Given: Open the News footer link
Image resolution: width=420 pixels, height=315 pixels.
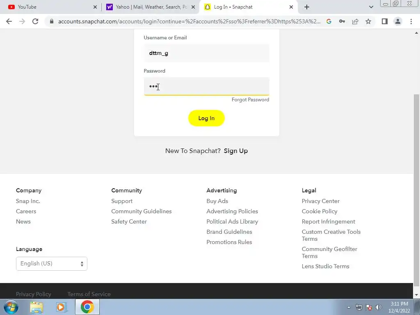Looking at the screenshot, I should [x=23, y=221].
